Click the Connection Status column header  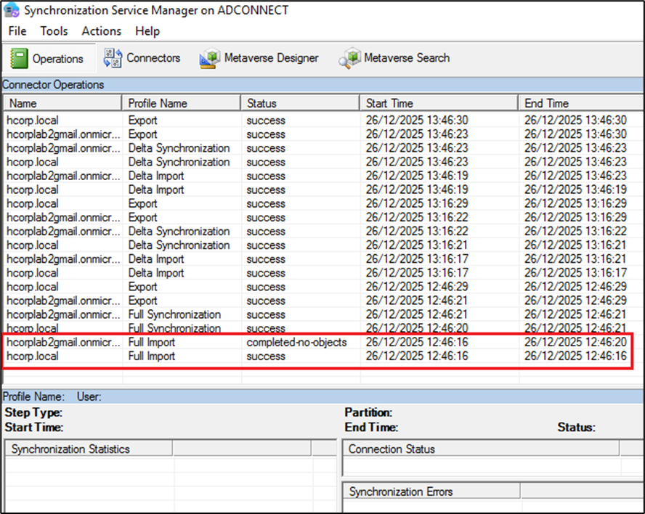pos(479,449)
